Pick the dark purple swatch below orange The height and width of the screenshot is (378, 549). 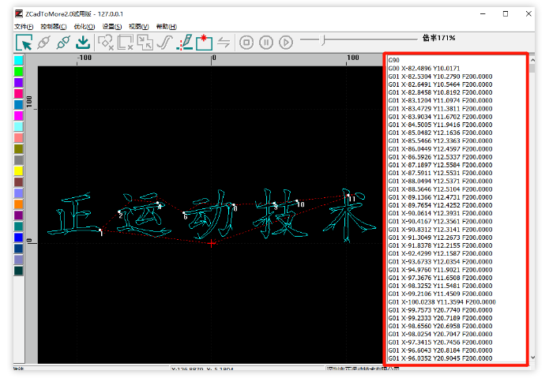pos(18,215)
